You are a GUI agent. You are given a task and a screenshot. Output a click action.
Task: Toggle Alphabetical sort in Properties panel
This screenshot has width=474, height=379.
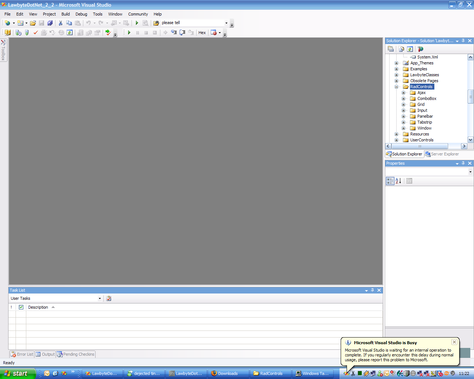pos(398,181)
